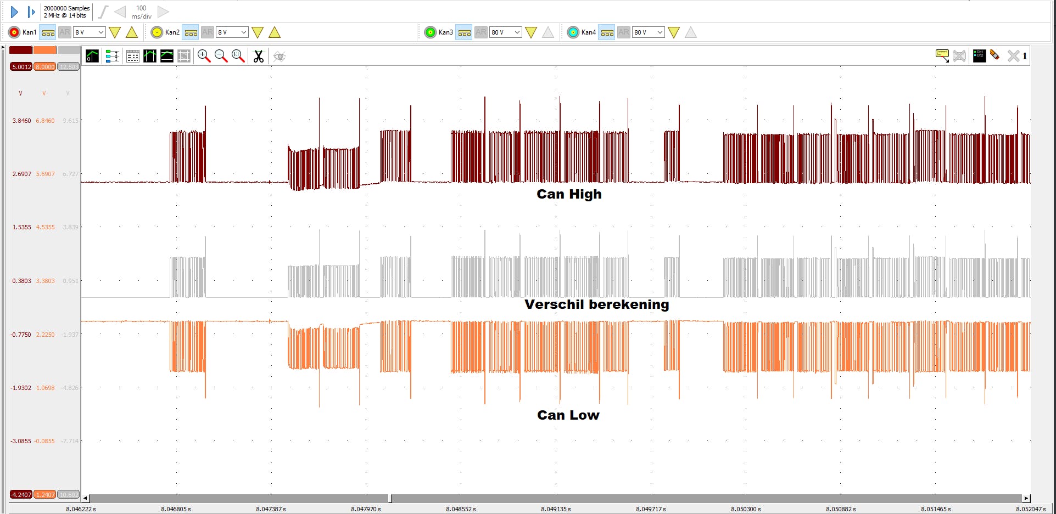Click the Ch1 Ch2 legend icon
This screenshot has width=1056, height=514.
point(979,55)
